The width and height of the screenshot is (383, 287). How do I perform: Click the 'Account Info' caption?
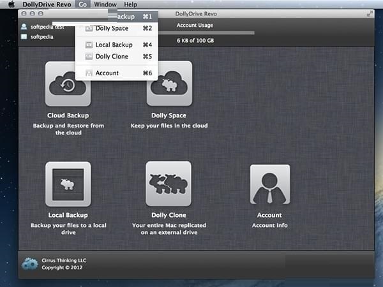pyautogui.click(x=269, y=225)
